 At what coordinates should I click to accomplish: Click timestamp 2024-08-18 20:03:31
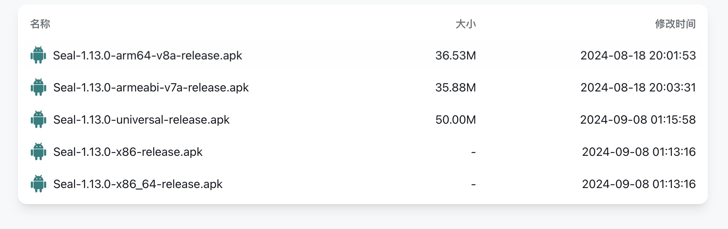click(x=638, y=88)
